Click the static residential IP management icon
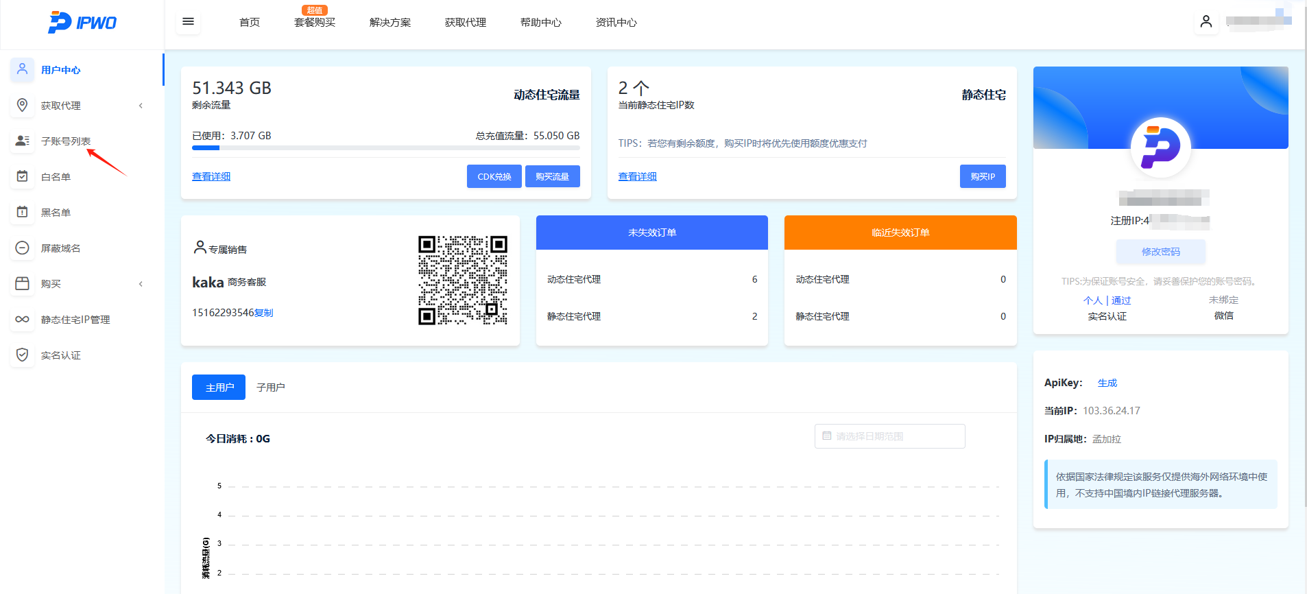The height and width of the screenshot is (594, 1307). click(x=23, y=319)
